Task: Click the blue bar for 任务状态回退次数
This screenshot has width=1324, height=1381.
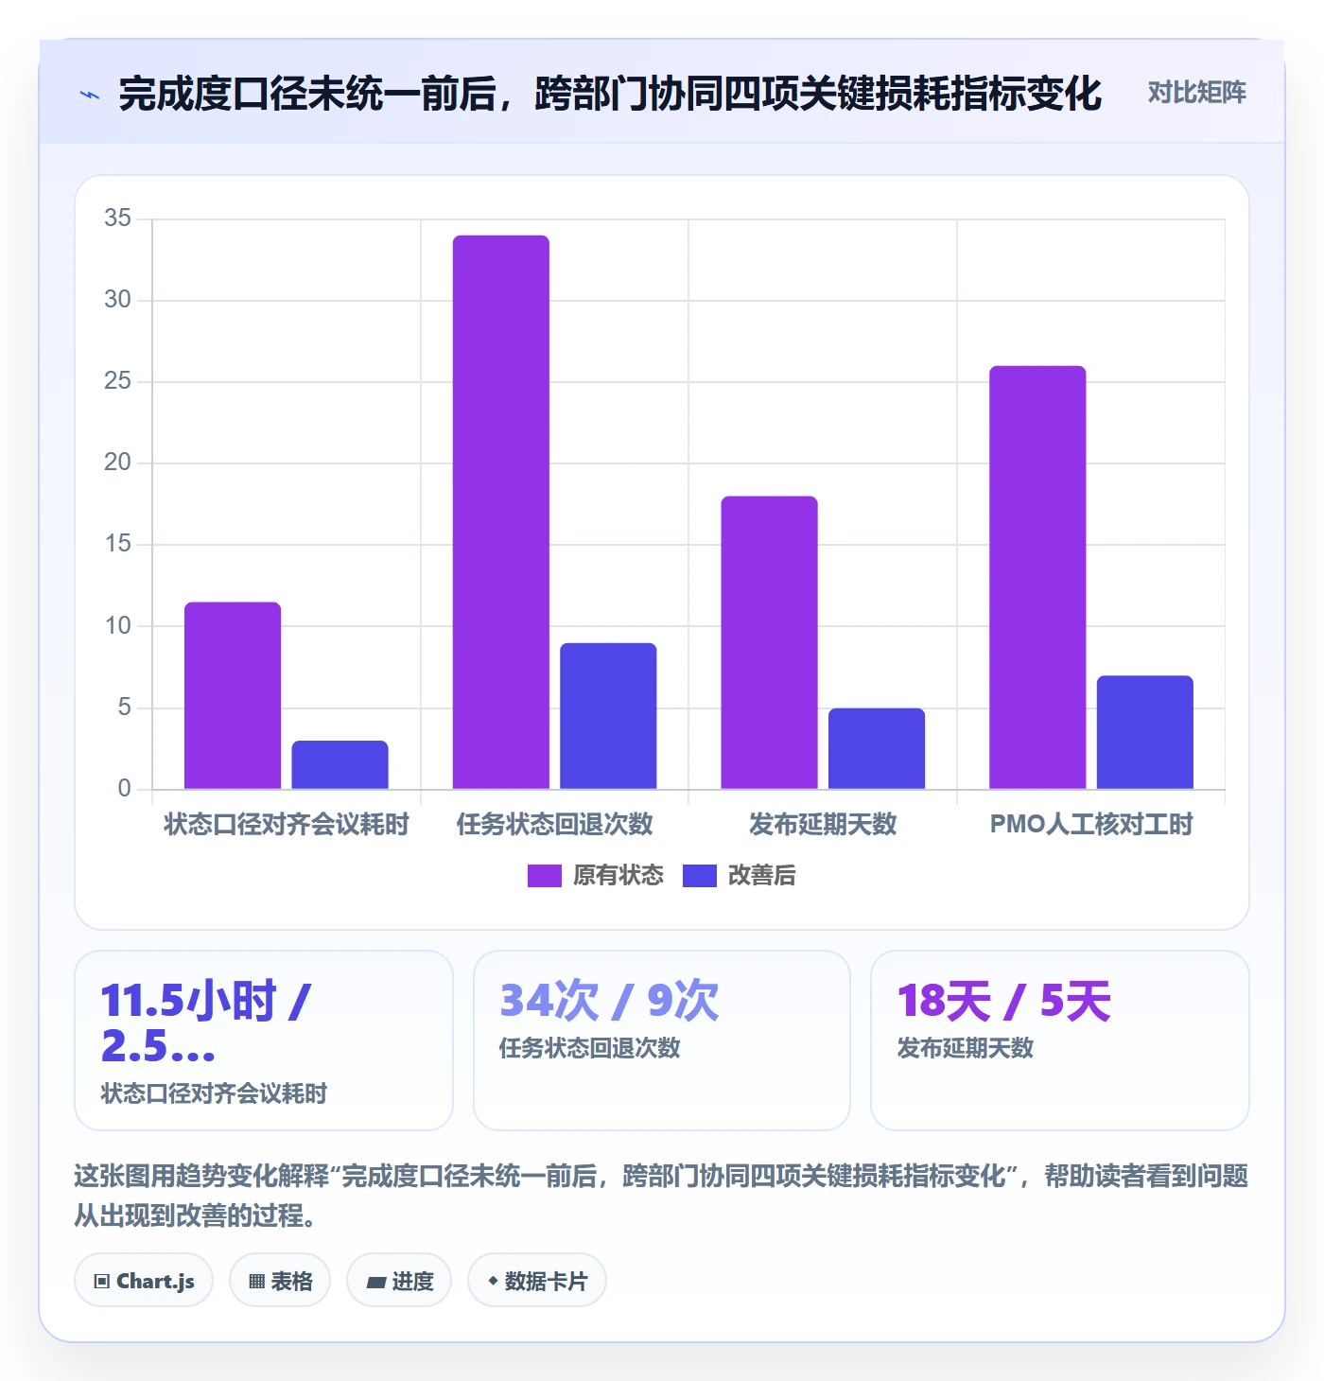Action: pyautogui.click(x=608, y=716)
